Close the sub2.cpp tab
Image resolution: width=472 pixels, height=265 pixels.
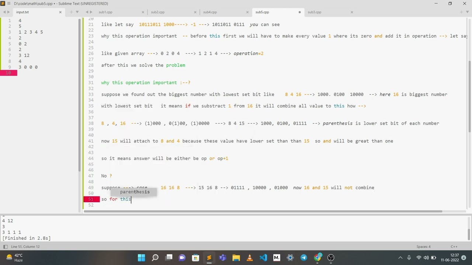pyautogui.click(x=195, y=12)
